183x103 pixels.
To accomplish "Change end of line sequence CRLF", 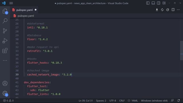I will point(122,101).
